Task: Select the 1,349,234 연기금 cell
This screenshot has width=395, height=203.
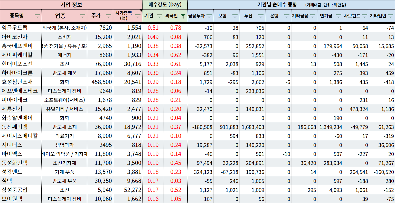Action: [330, 127]
